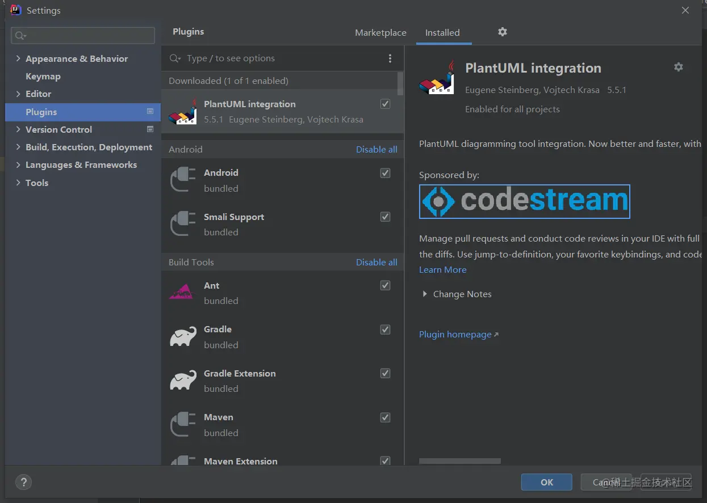Click Disable all for Android group

[376, 149]
